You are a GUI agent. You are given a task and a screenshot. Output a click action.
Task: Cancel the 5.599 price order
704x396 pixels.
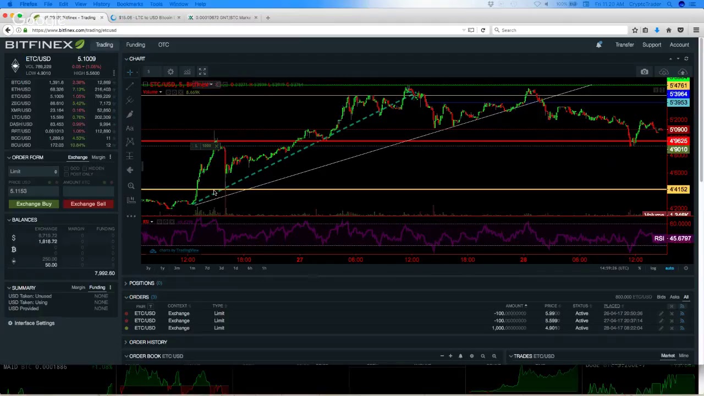point(672,321)
